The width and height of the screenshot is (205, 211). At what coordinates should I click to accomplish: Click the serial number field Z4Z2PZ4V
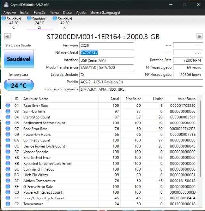pos(106,53)
